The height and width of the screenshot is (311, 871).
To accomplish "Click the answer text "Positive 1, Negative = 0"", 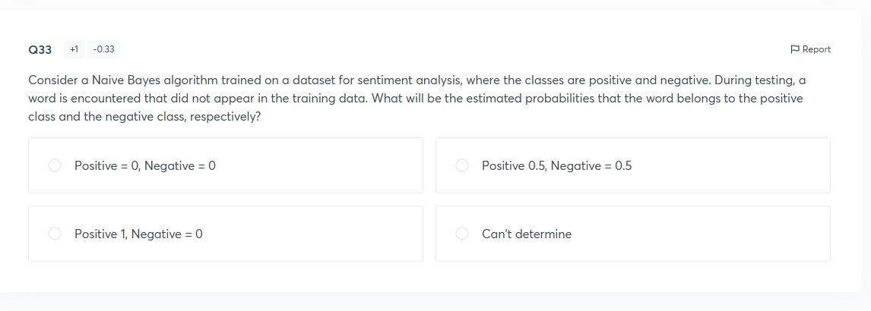I will [138, 234].
